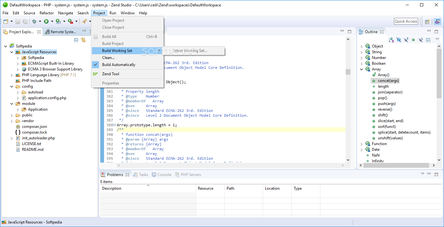Switch to the Console tab
Viewport: 444px width, 227px height.
pyautogui.click(x=162, y=175)
